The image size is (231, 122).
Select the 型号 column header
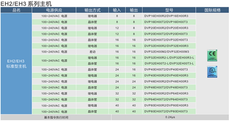169,10
